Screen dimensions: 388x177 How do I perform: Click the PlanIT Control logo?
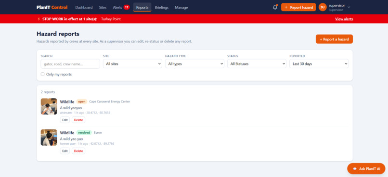[x=52, y=7]
